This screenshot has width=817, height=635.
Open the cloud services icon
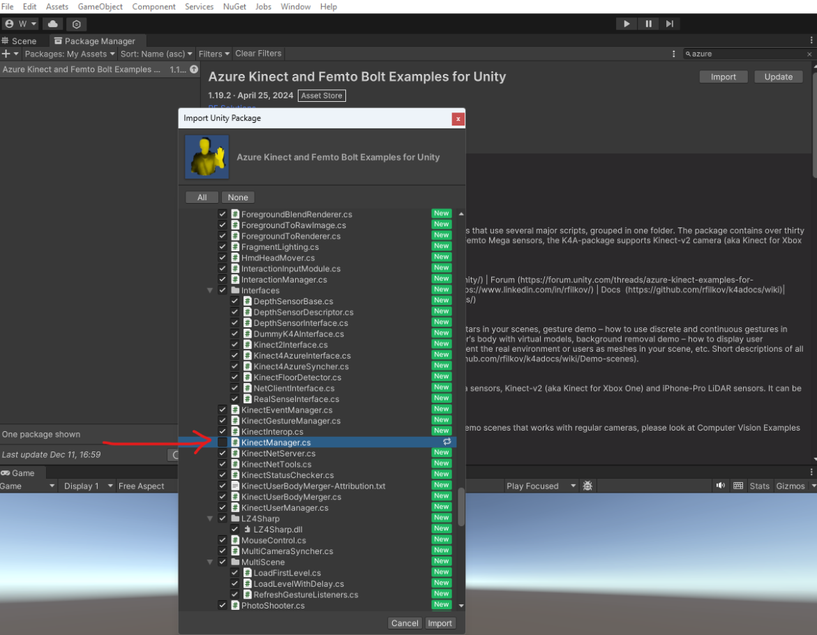[52, 24]
